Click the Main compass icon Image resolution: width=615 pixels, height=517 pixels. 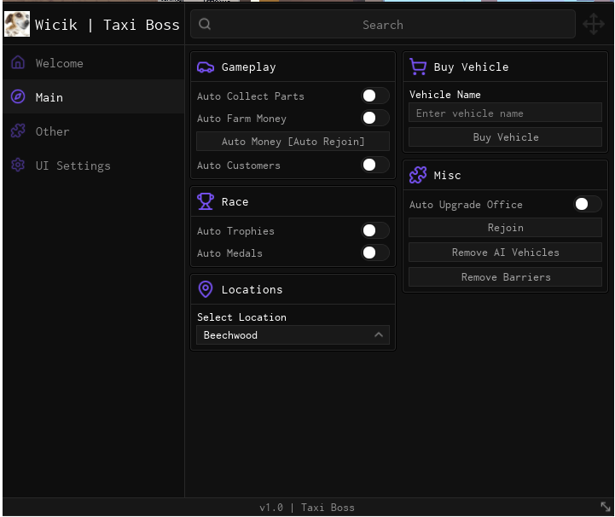click(18, 97)
